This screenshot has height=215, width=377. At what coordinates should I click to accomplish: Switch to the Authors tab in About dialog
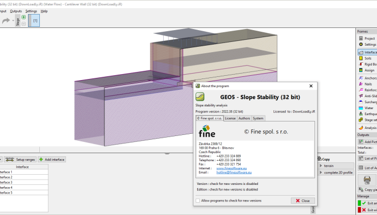(245, 118)
